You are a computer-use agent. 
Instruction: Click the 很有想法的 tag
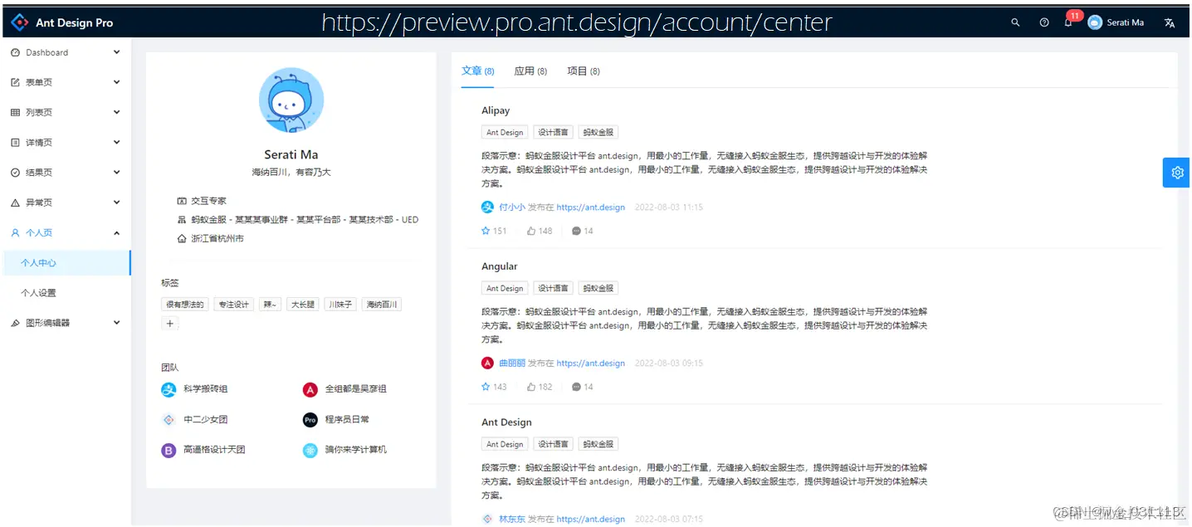click(184, 305)
